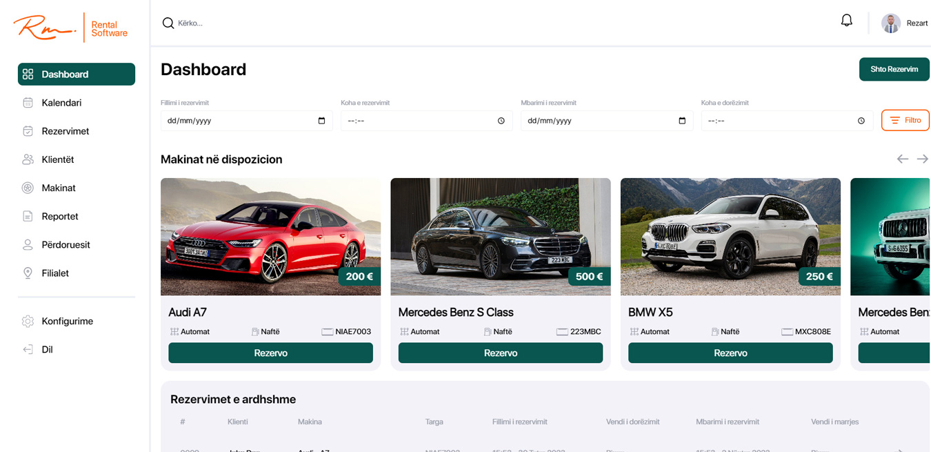Click Rezart's profile avatar
This screenshot has height=452, width=931.
tap(891, 23)
